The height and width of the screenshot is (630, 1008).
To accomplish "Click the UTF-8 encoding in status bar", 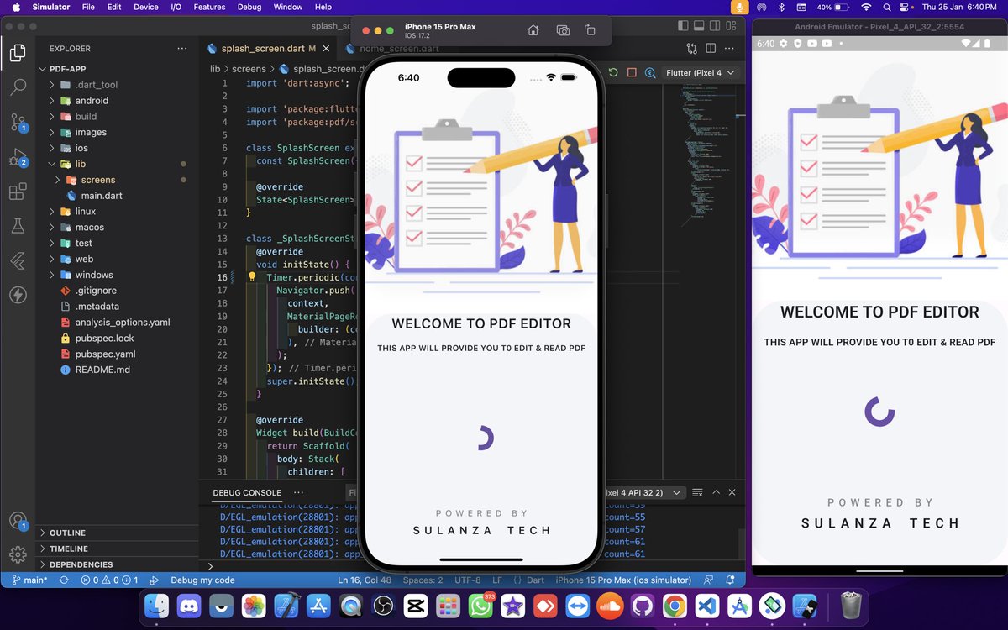I will pyautogui.click(x=466, y=580).
